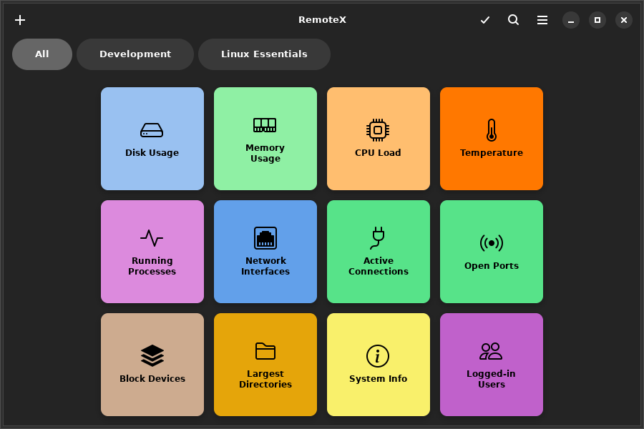Switch to the Development tab
The height and width of the screenshot is (429, 644).
[135, 54]
